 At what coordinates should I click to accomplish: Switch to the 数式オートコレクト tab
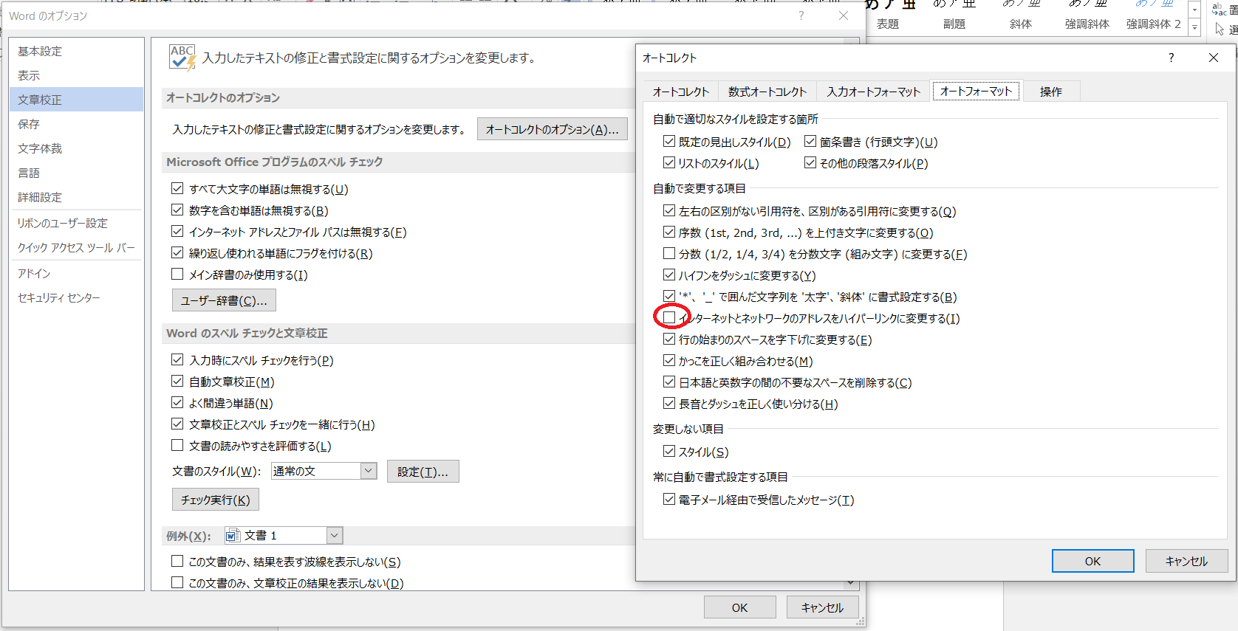tap(767, 92)
